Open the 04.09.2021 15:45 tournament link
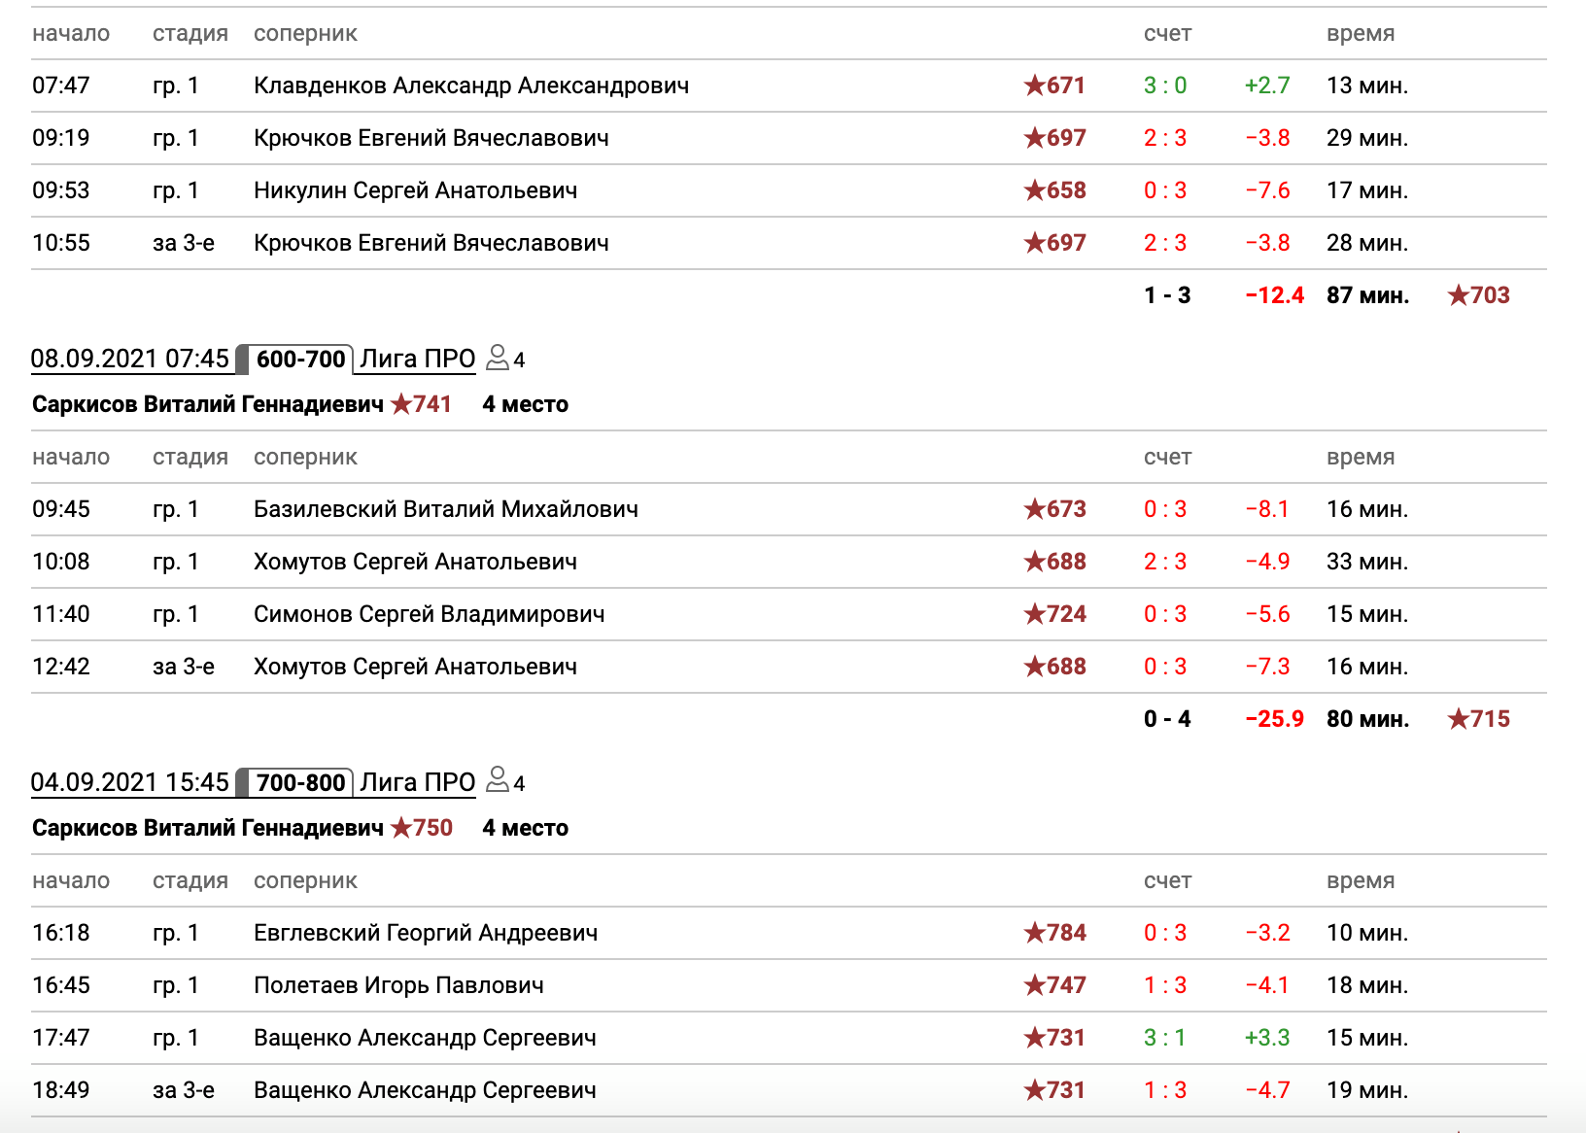The height and width of the screenshot is (1133, 1586). (129, 783)
